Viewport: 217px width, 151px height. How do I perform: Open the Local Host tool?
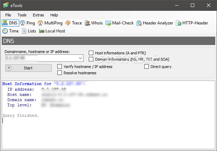point(52,31)
